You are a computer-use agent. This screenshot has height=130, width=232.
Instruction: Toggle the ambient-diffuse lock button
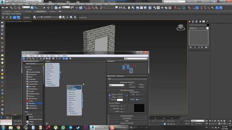(x=109, y=95)
